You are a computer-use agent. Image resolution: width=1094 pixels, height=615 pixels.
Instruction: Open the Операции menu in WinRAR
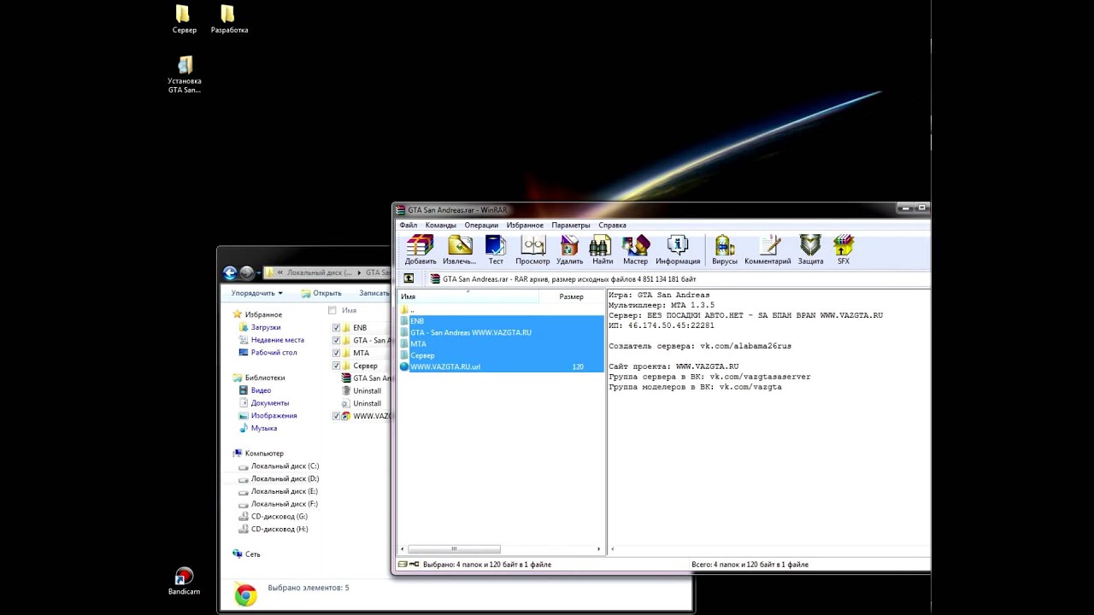[x=481, y=225]
